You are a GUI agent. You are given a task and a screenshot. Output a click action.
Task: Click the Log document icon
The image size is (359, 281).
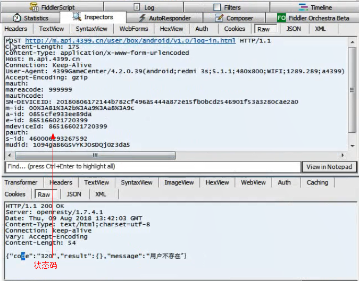[x=137, y=7]
